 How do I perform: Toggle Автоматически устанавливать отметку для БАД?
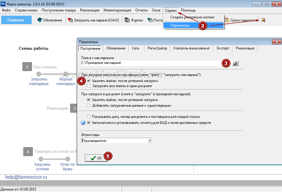(x=89, y=123)
